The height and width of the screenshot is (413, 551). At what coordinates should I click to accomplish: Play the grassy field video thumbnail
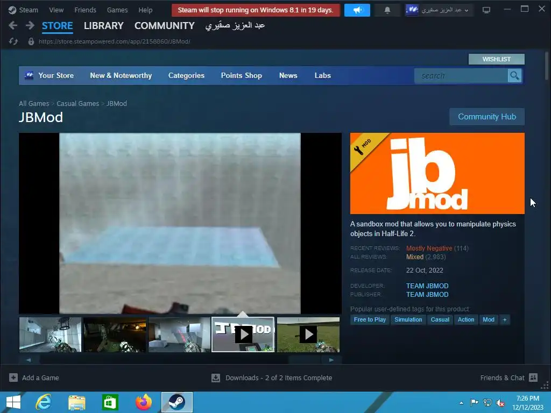point(308,334)
